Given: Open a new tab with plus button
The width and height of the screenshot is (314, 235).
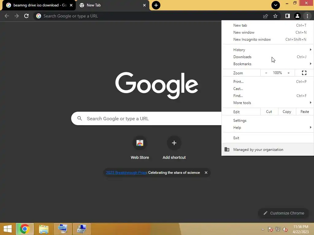Looking at the screenshot, I should (156, 5).
